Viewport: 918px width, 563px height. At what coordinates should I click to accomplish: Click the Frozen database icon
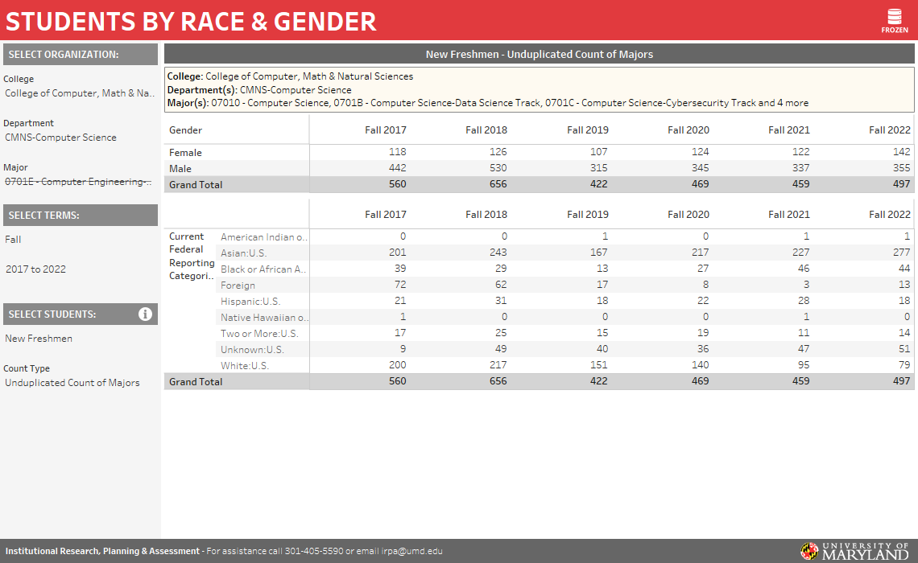pyautogui.click(x=894, y=18)
